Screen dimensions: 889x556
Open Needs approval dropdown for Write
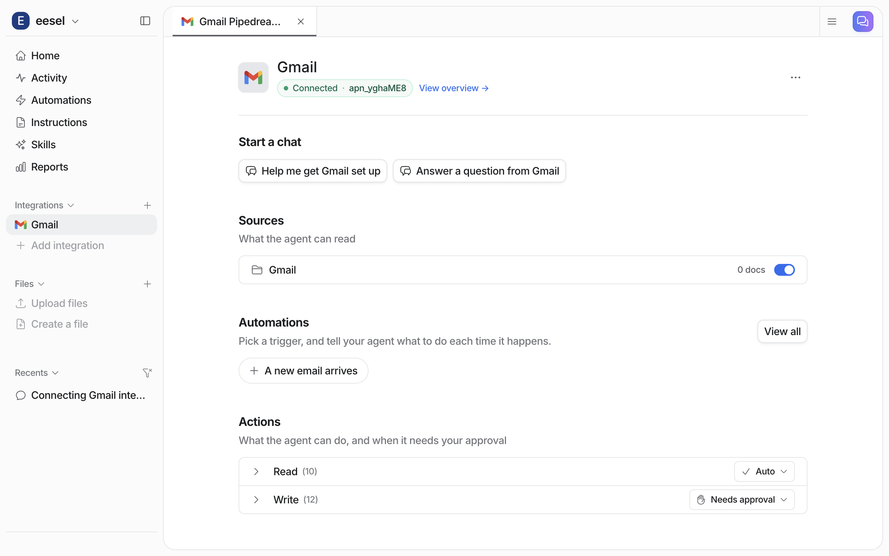pyautogui.click(x=742, y=500)
